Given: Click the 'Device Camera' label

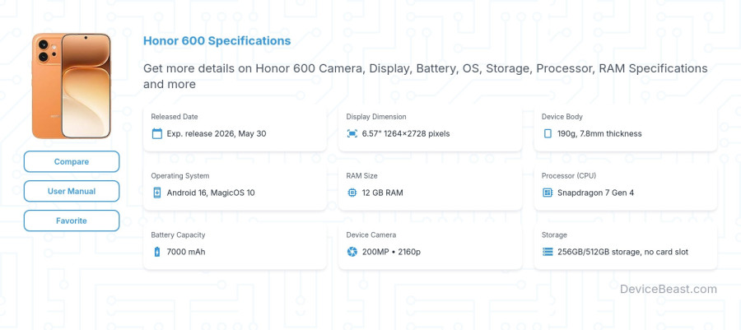Looking at the screenshot, I should (x=371, y=235).
